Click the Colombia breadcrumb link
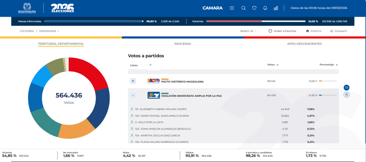 click(x=27, y=31)
